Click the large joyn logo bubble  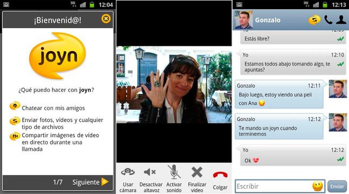click(57, 55)
